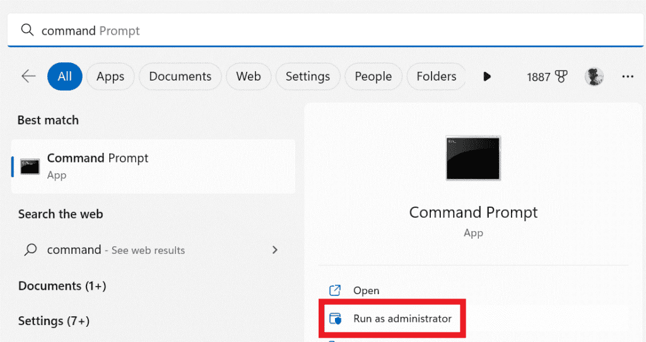Click the web search magnifier icon beside 'command'
This screenshot has width=646, height=342.
point(30,250)
